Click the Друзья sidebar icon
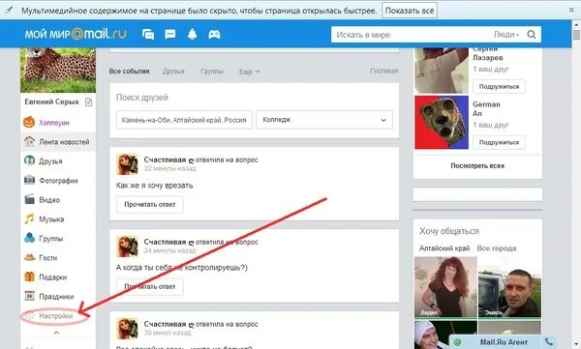This screenshot has width=581, height=349. coord(29,160)
